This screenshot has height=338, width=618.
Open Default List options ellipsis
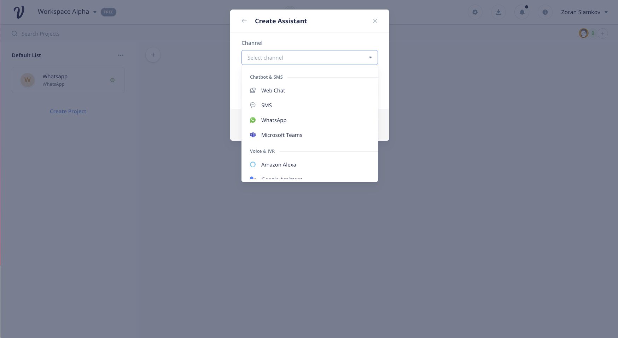point(121,55)
